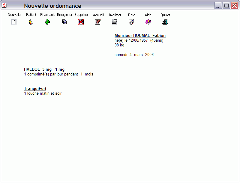Save using the Enregistrer disk icon
The width and height of the screenshot is (240, 183).
tap(64, 22)
